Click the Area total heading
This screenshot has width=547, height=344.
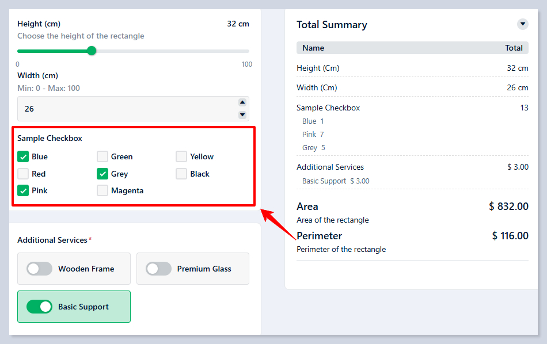[x=307, y=207]
